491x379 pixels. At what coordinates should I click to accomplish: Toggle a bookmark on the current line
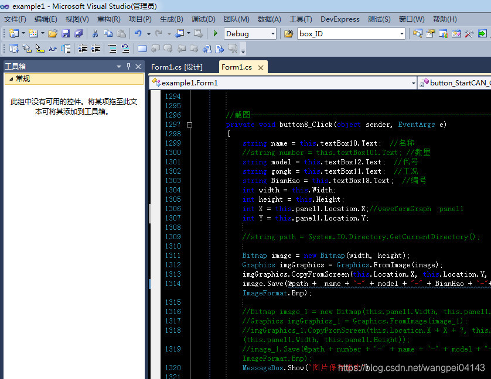tap(142, 49)
